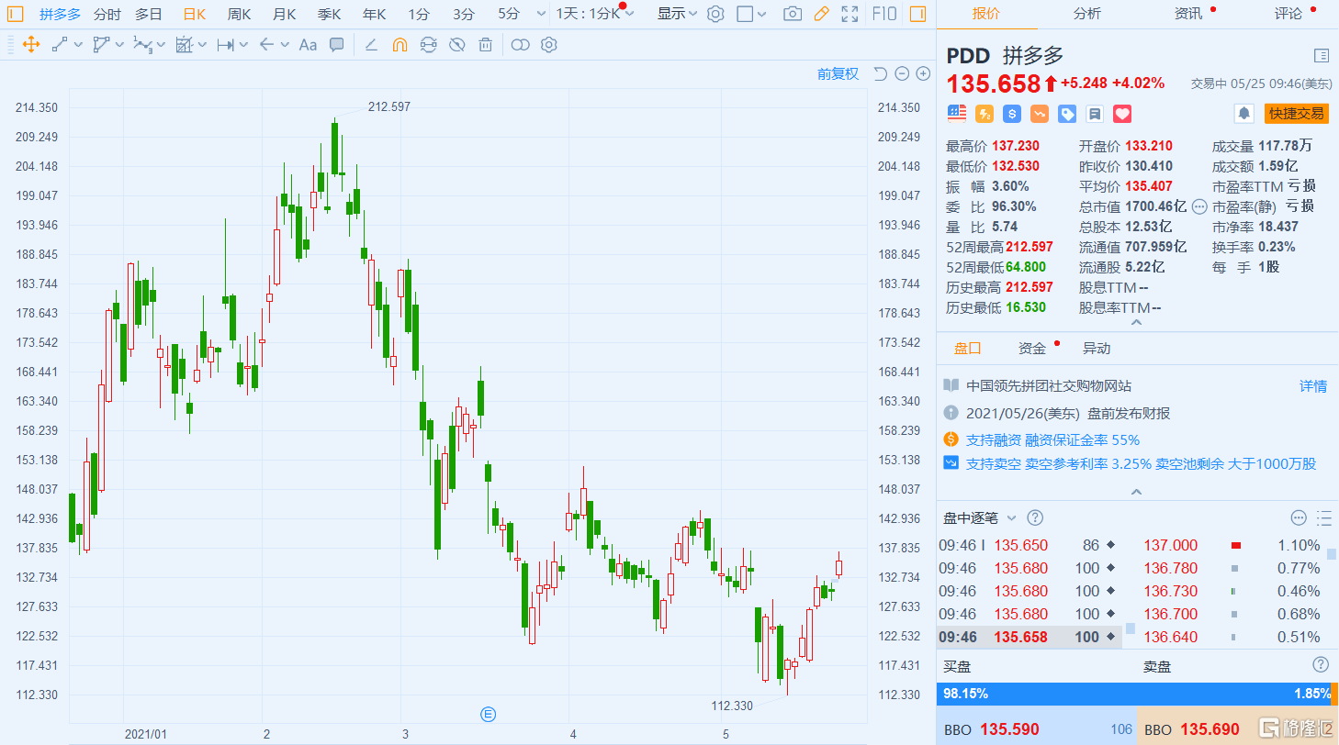Click the orange downward trend icon
This screenshot has width=1339, height=745.
click(1040, 114)
